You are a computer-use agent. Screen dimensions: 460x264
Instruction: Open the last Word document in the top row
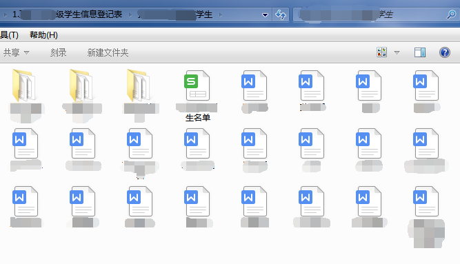click(x=426, y=85)
